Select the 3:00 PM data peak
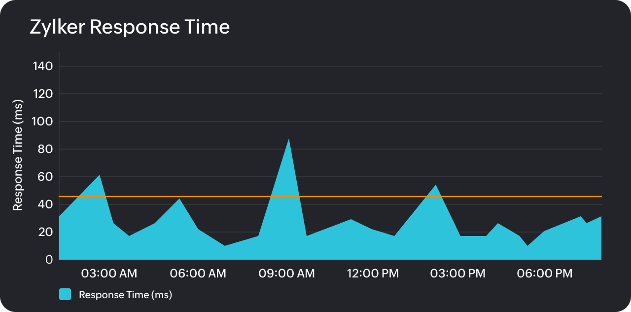 (x=435, y=186)
